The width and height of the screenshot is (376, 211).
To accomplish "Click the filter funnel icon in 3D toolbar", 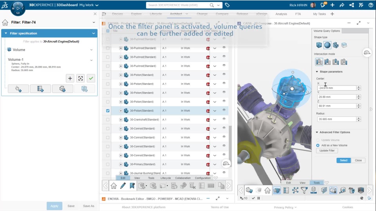I will pyautogui.click(x=304, y=190).
